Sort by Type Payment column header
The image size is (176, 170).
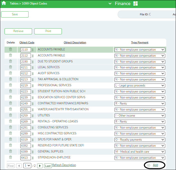(x=140, y=43)
